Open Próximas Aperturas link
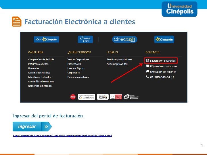The image size is (207, 155). pos(78,77)
